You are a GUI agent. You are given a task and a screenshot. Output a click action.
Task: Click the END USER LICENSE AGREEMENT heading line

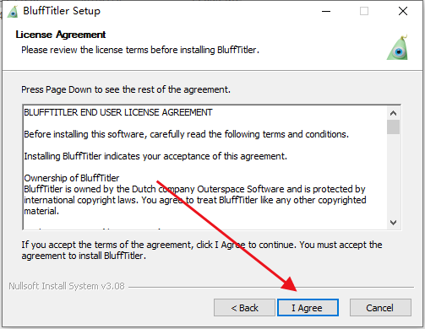(118, 112)
